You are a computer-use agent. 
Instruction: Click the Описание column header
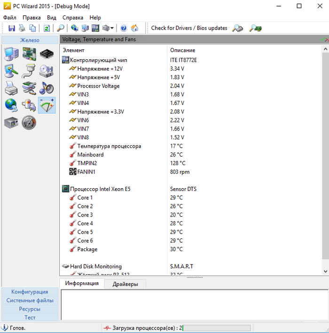(182, 50)
